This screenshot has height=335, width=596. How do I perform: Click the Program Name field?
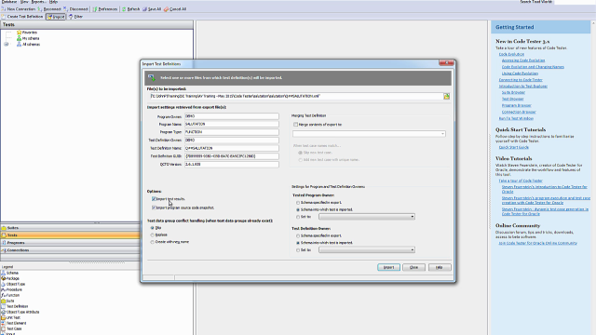(232, 124)
